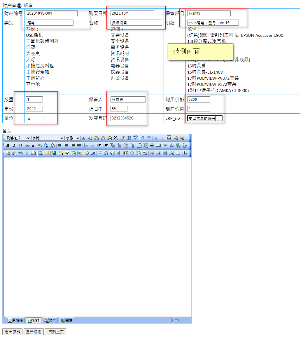Toggle underline formatting

[x=20, y=145]
